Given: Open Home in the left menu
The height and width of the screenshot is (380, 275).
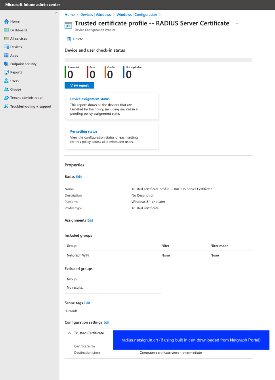Looking at the screenshot, I should [15, 21].
